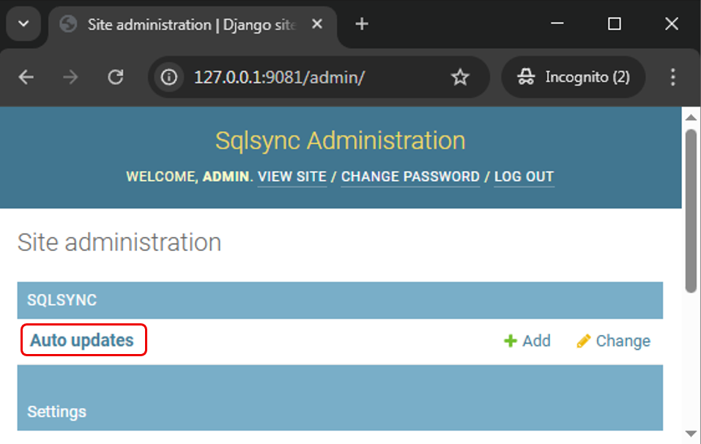701x444 pixels.
Task: Click the site info icon in address bar
Action: point(169,78)
